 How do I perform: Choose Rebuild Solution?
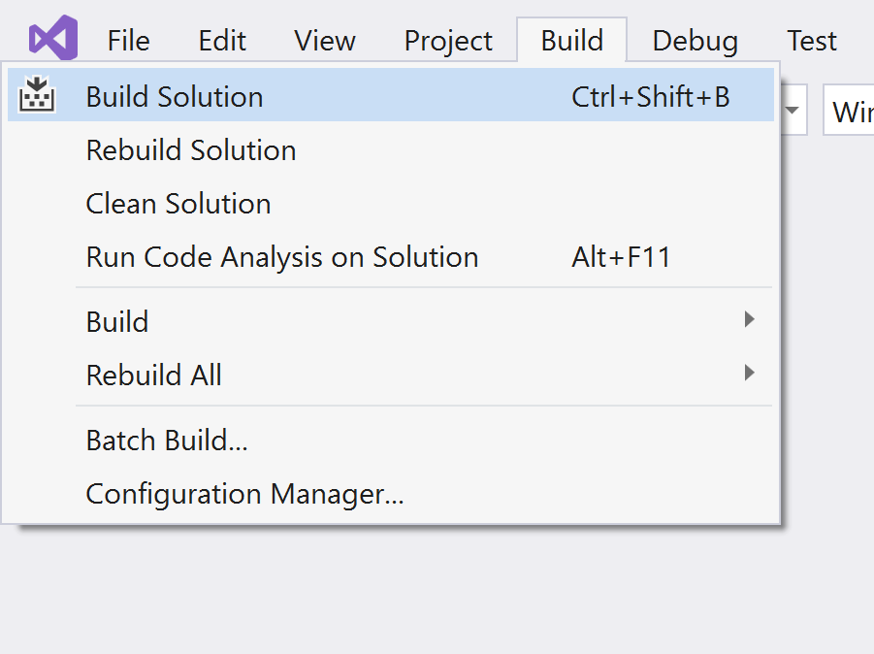click(191, 150)
